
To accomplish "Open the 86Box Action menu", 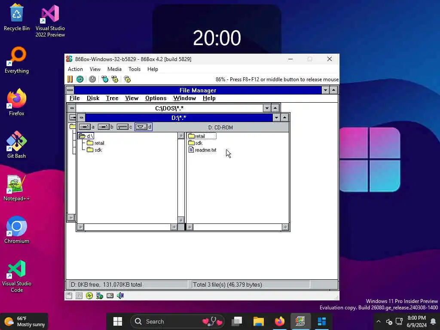I will (x=75, y=69).
